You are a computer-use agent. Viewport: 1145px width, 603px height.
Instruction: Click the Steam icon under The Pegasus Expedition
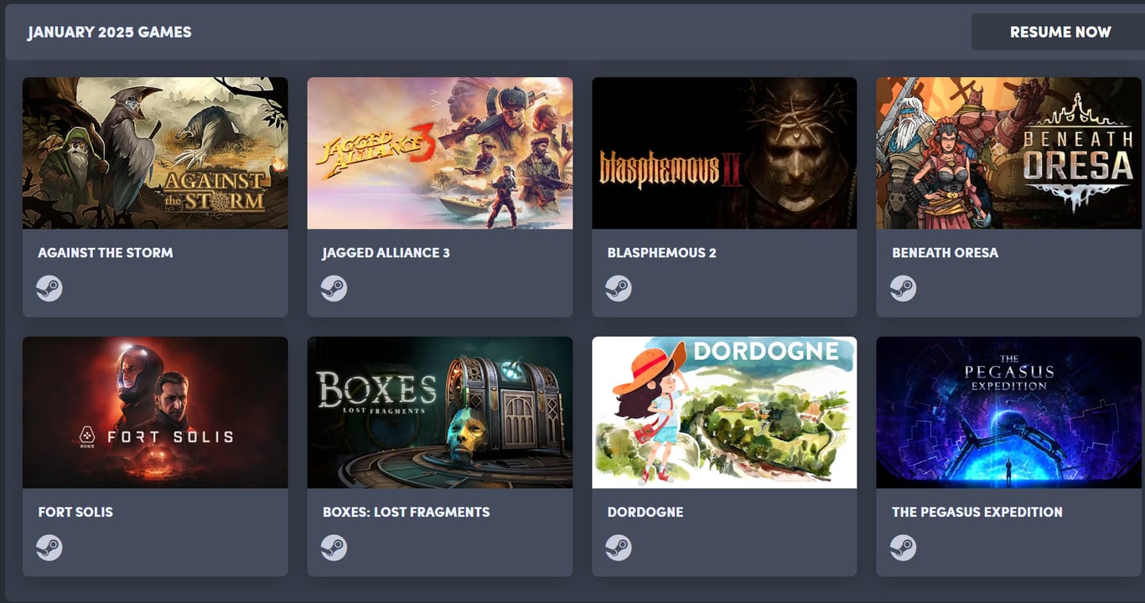[903, 548]
